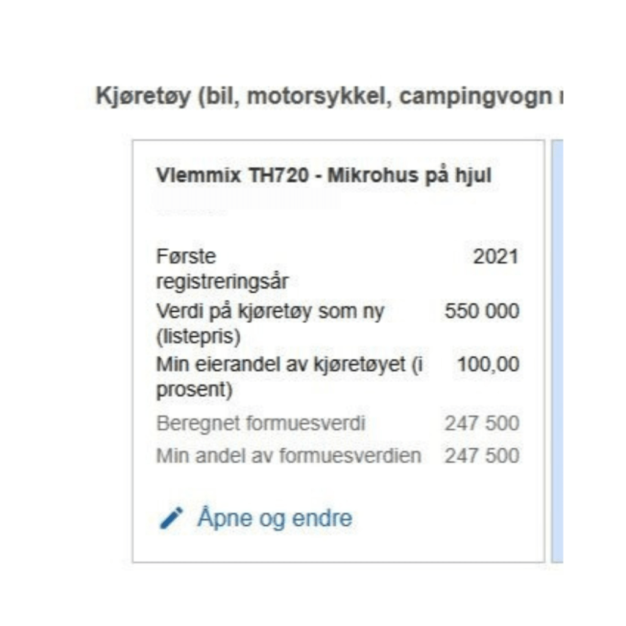Open the 'Åpne og endre' link
Viewport: 626px width, 626px height.
click(x=274, y=518)
